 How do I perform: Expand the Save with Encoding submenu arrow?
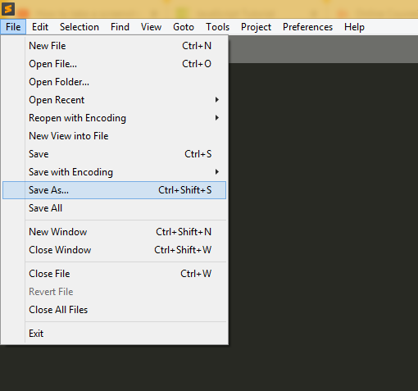(217, 172)
